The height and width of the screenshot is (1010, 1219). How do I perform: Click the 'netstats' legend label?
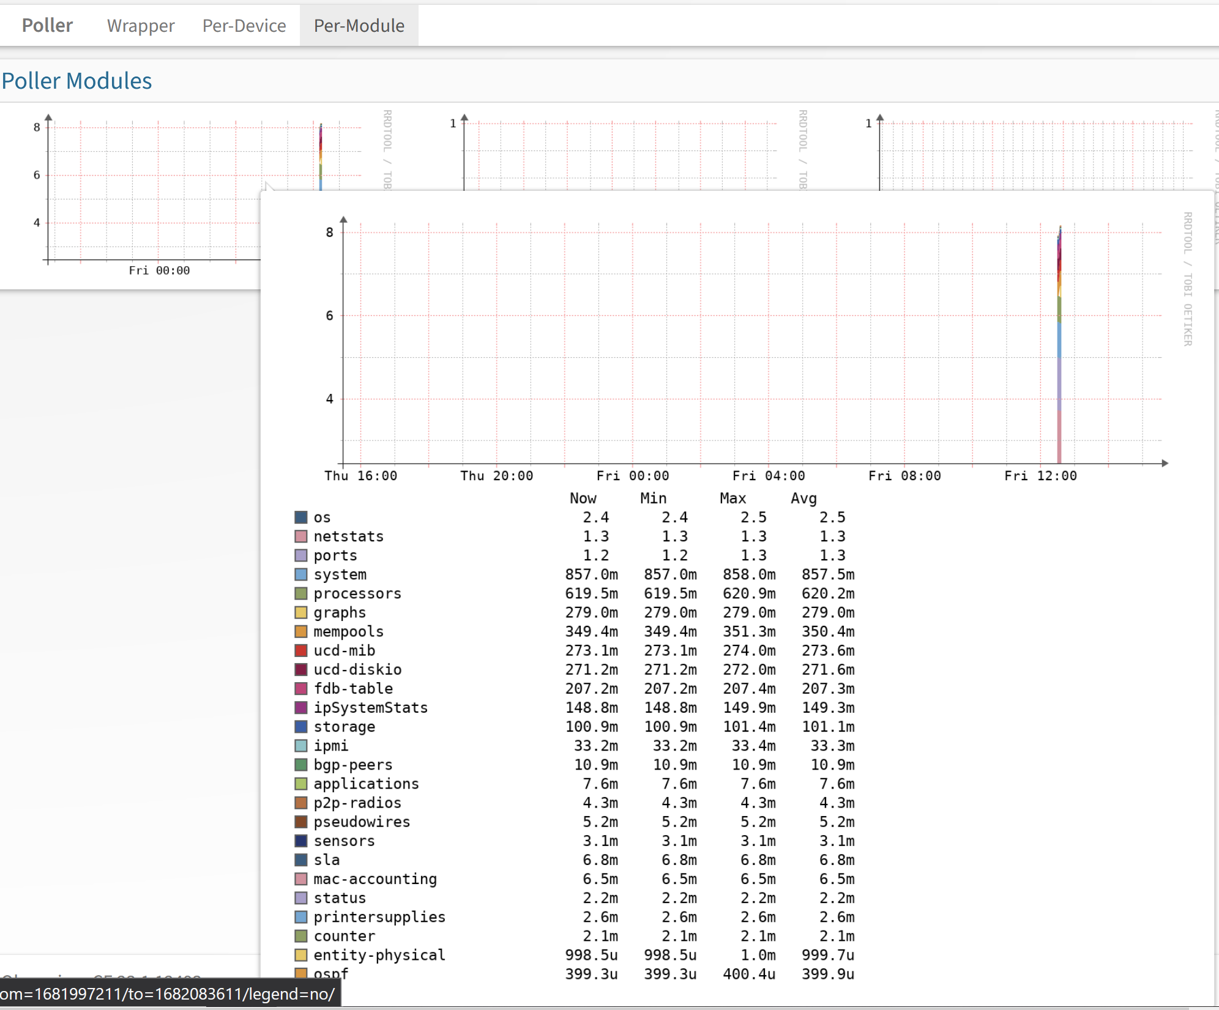click(x=348, y=537)
